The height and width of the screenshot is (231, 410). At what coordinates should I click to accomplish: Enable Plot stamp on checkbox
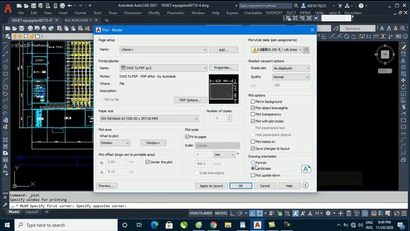252,141
